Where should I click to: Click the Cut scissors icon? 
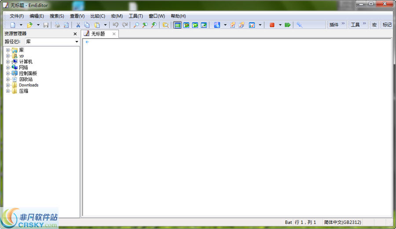78,25
